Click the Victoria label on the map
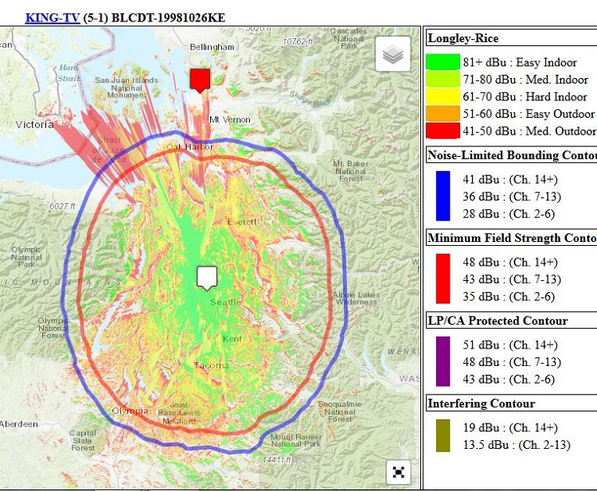The width and height of the screenshot is (597, 491). tap(34, 125)
